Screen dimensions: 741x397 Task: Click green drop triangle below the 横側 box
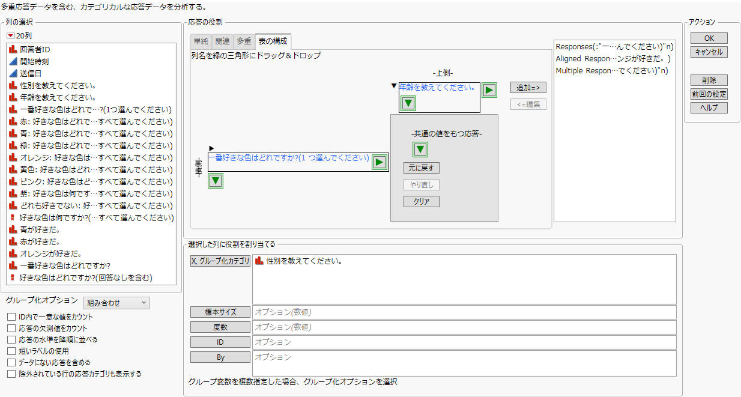(x=215, y=180)
